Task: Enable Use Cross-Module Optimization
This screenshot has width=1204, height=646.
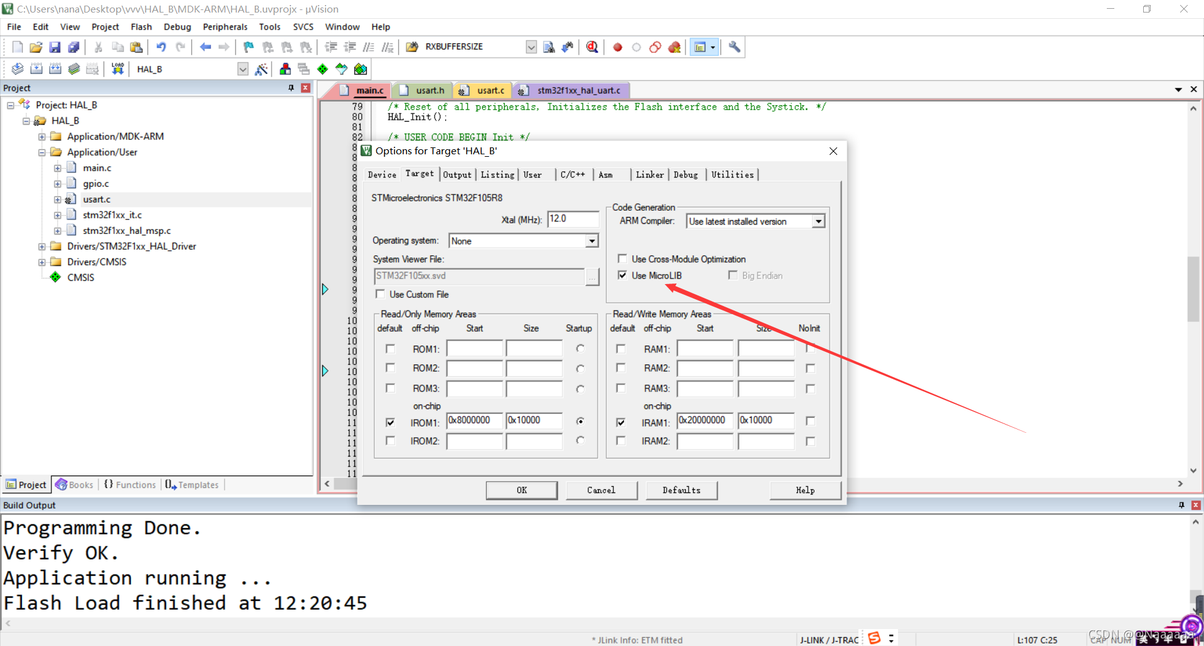Action: point(622,259)
